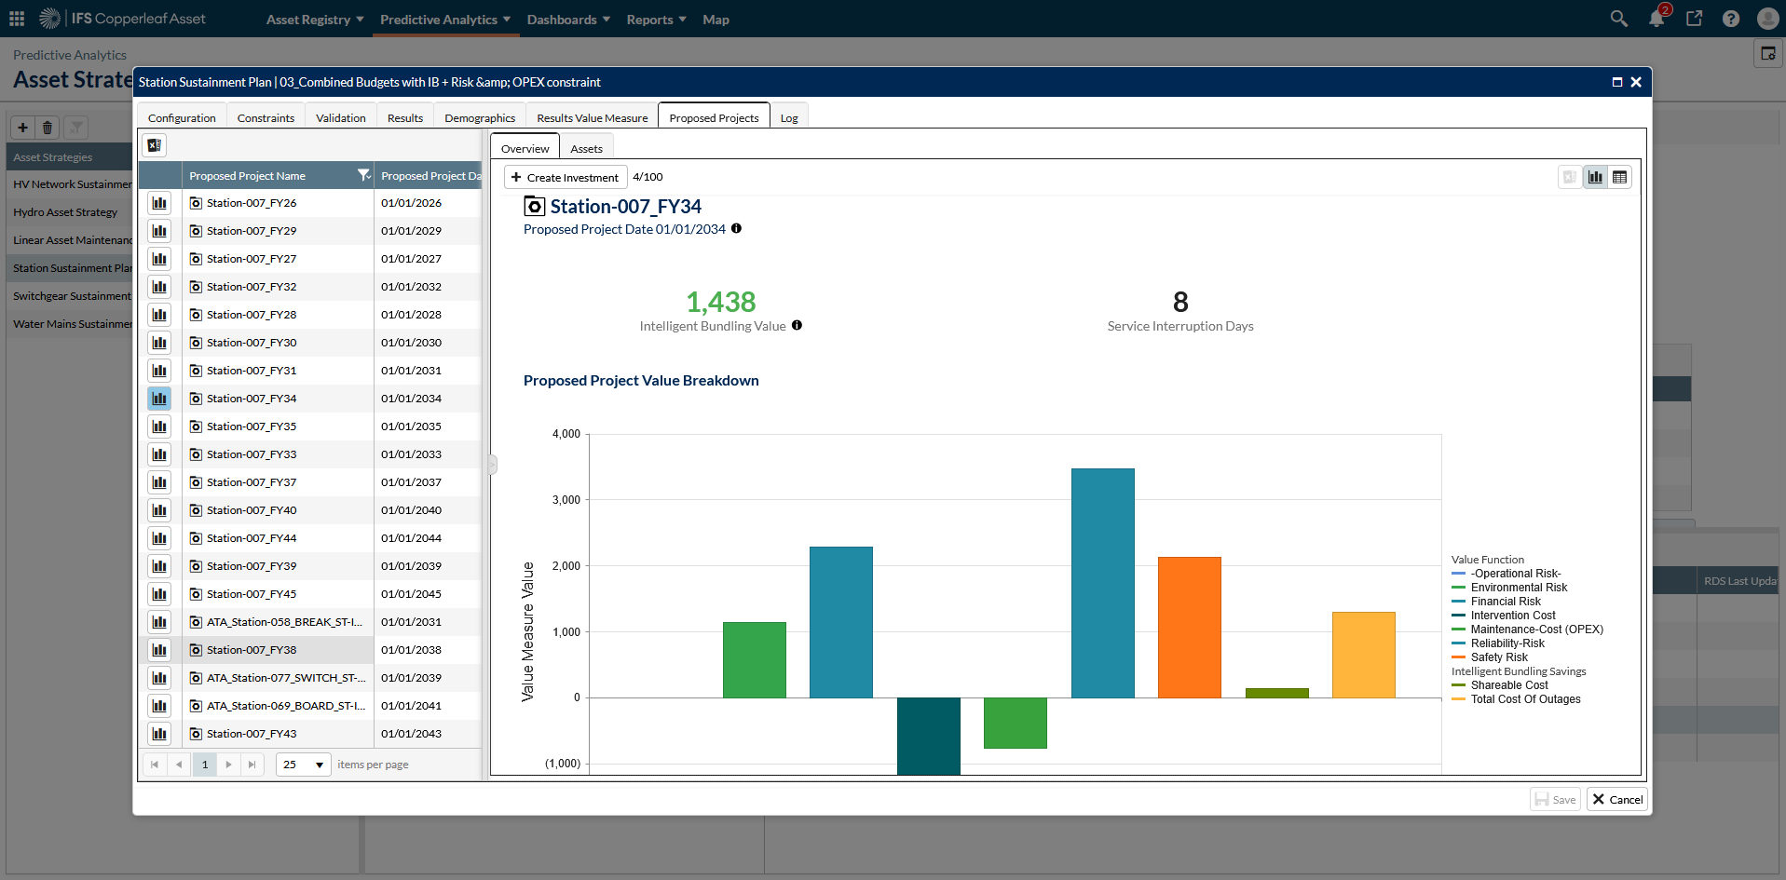1786x880 pixels.
Task: Toggle Safety Risk series in legend
Action: tap(1498, 657)
